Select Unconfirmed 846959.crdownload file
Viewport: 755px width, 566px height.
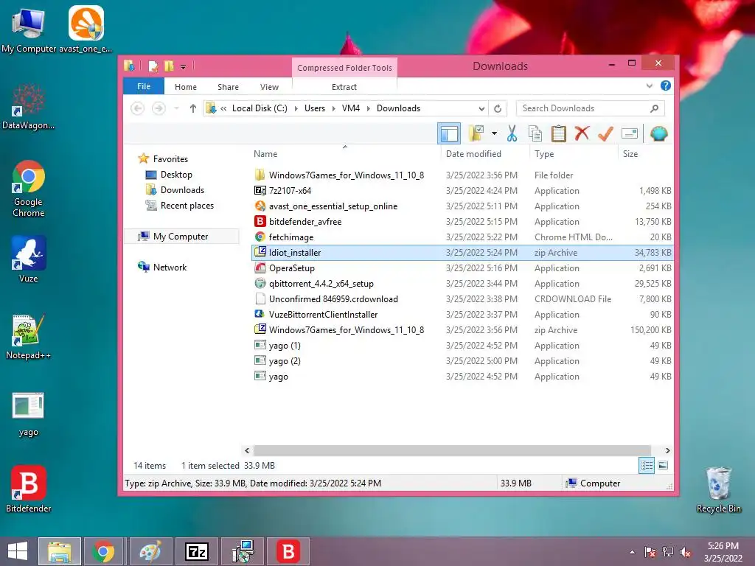(462, 299)
